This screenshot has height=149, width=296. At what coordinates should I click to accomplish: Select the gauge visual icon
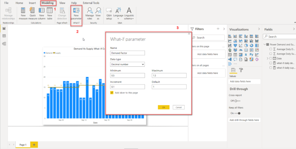[240, 50]
